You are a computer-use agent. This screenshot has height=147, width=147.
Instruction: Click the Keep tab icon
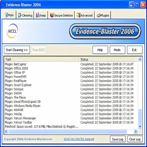coord(38,15)
